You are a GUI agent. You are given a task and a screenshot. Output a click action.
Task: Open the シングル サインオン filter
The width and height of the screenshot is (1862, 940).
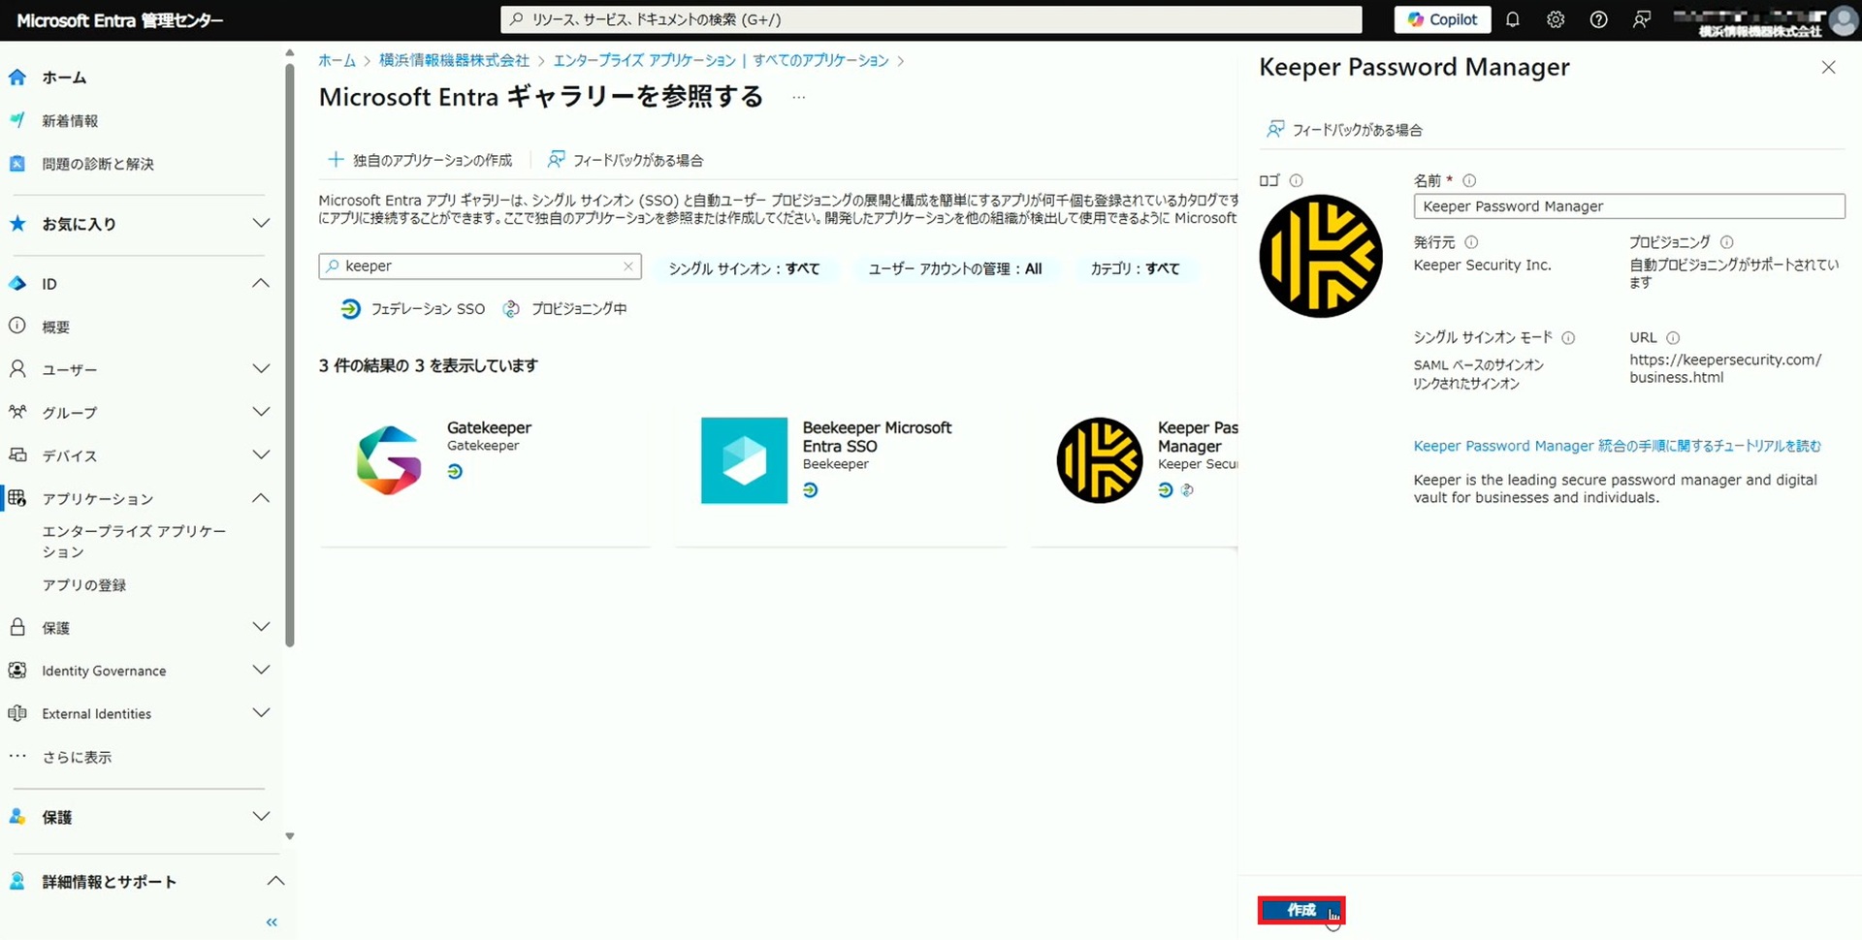click(744, 269)
